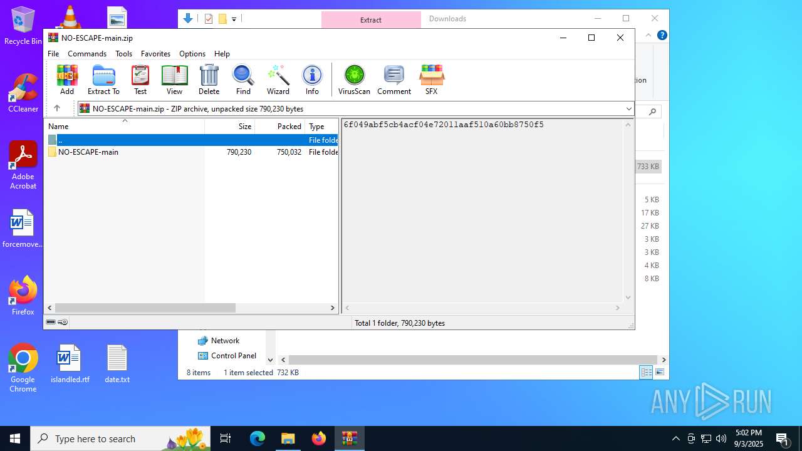Image resolution: width=802 pixels, height=451 pixels.
Task: Click the volume icon in system tray
Action: [x=721, y=438]
